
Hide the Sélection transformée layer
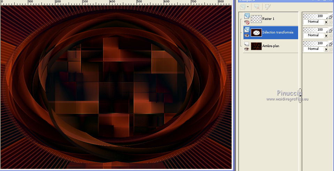247,36
